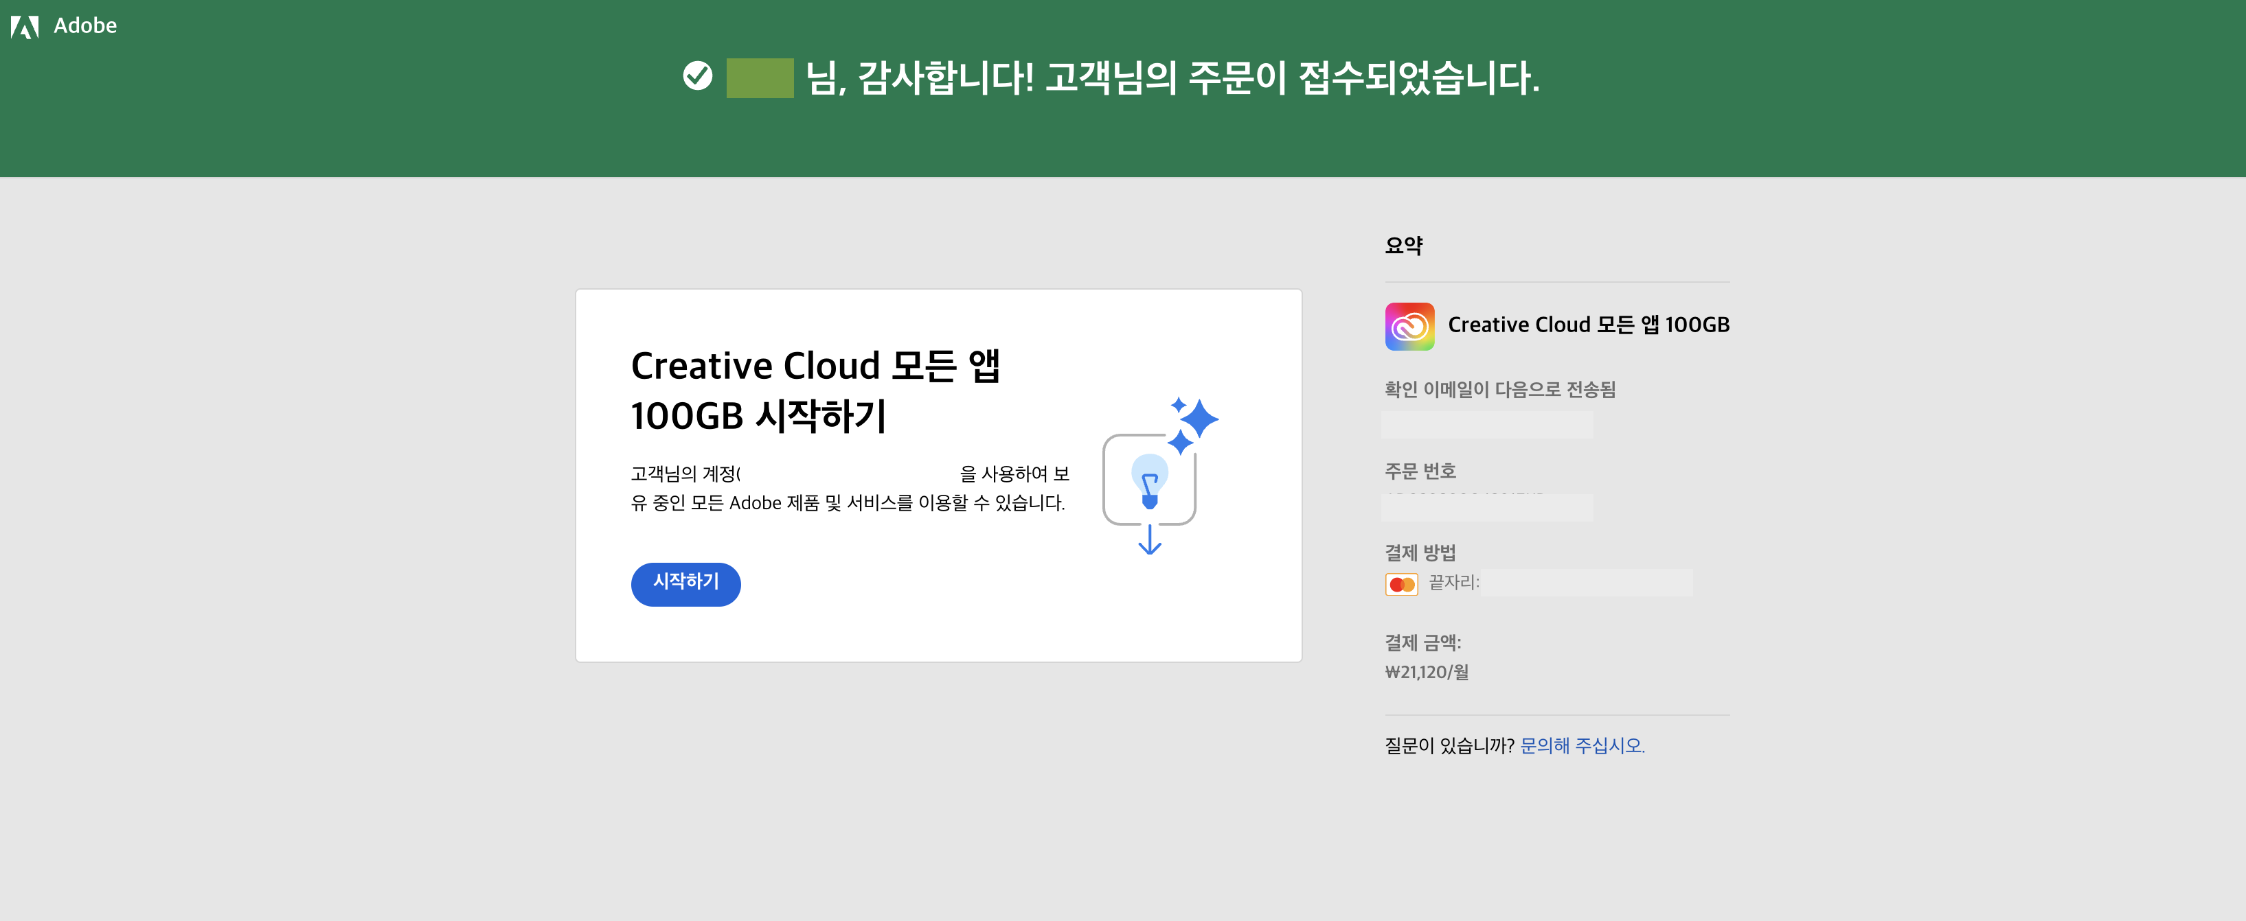Click the 주문 번호 order number value
2246x921 pixels.
[x=1486, y=507]
